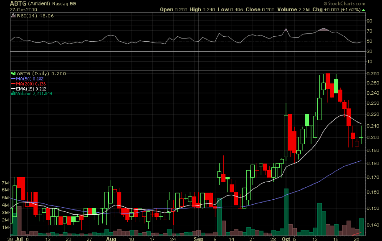The width and height of the screenshot is (382, 241).
Task: Click the candlestick icon next to ABTG (Daily)
Action: (13, 73)
